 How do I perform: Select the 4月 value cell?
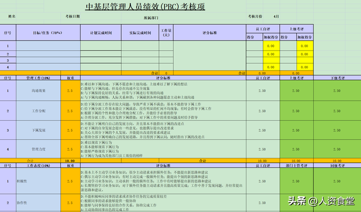[x=276, y=16]
